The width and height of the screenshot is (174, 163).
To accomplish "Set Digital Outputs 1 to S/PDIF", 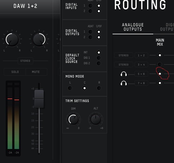I will [x=99, y=32].
